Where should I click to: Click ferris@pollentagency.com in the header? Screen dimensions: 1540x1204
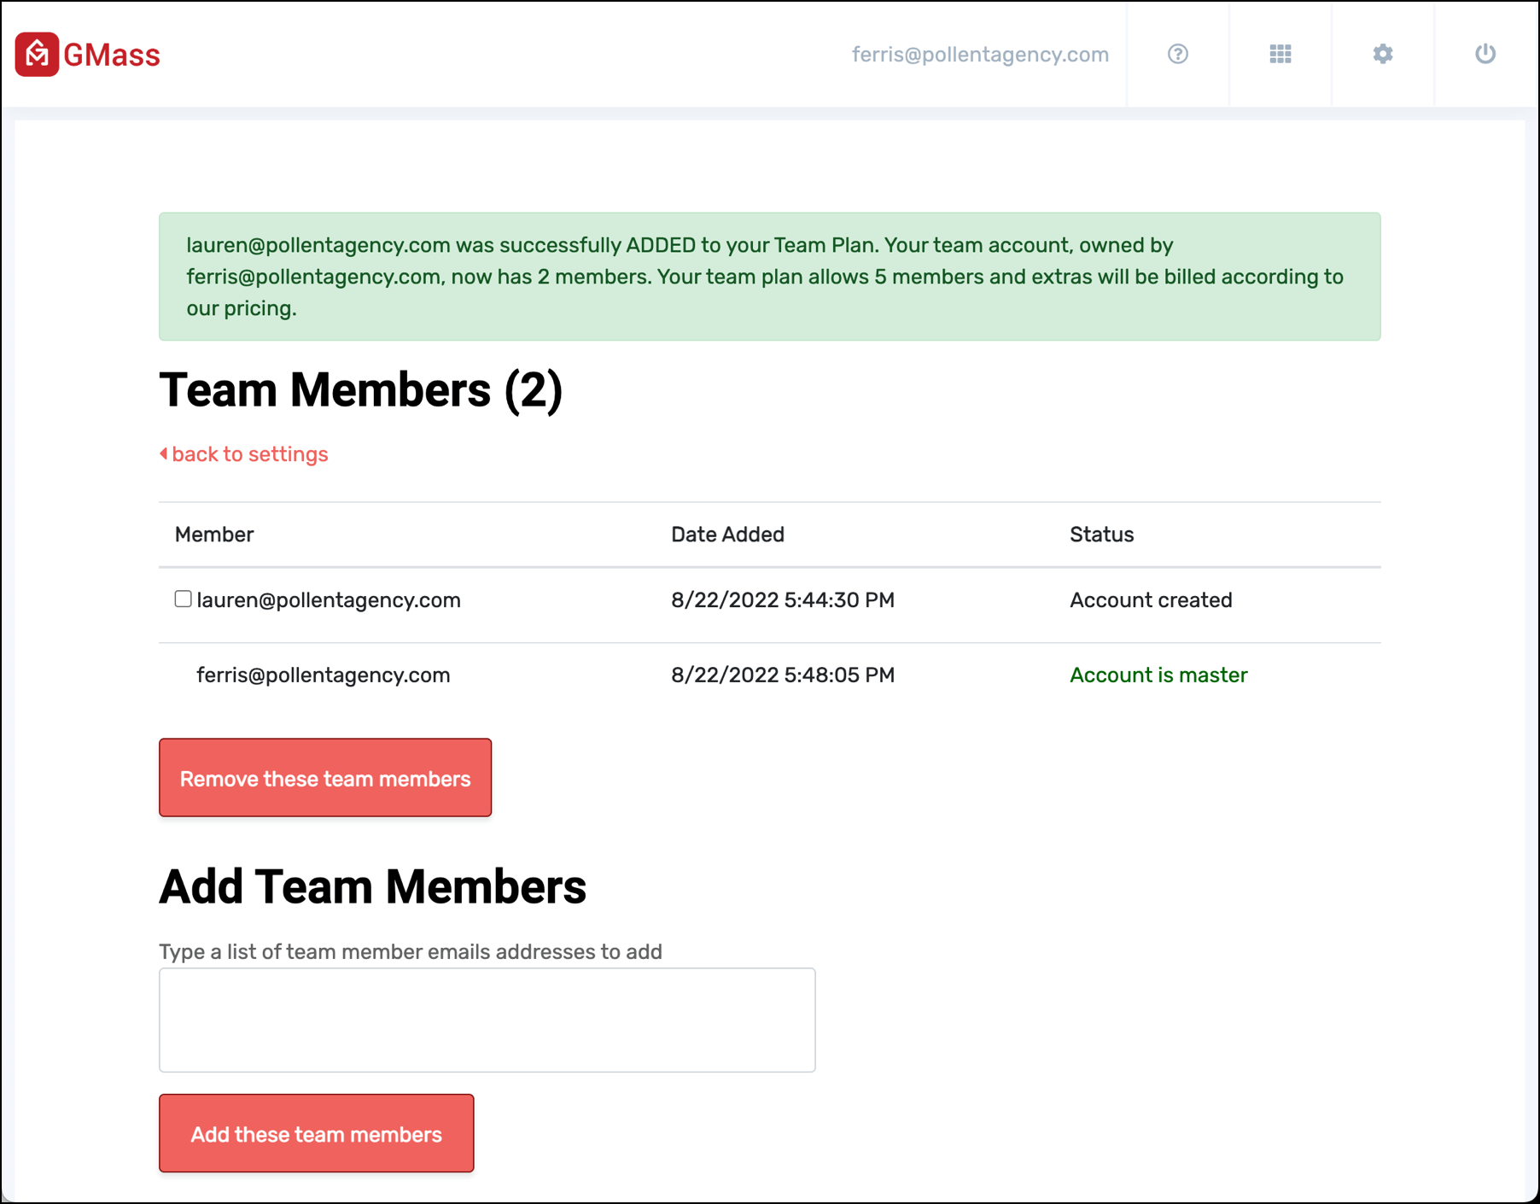(x=981, y=55)
